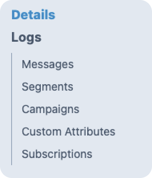
Task: Jump to the Logs section
Action: point(26,38)
